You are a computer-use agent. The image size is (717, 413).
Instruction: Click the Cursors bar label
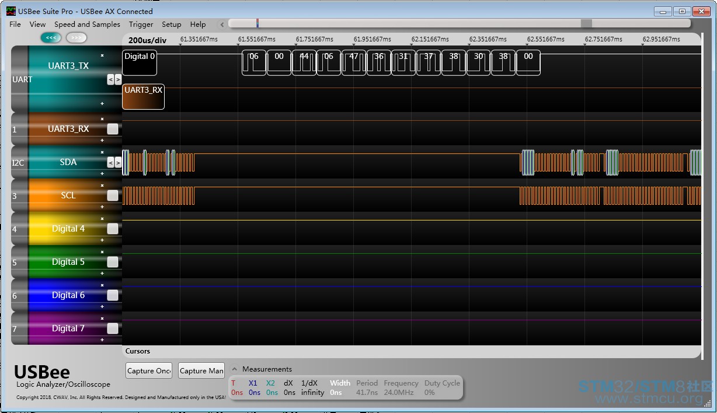tap(138, 351)
